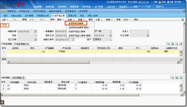Switch to the 产成品明细汇总 tab
Viewport: 187px width, 107px height.
(x=22, y=44)
